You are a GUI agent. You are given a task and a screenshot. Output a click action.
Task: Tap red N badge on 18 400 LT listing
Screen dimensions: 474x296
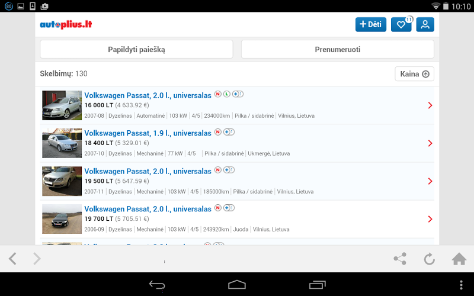pyautogui.click(x=217, y=132)
